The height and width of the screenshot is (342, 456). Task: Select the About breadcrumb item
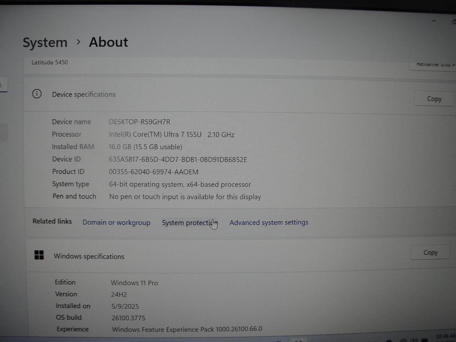108,42
